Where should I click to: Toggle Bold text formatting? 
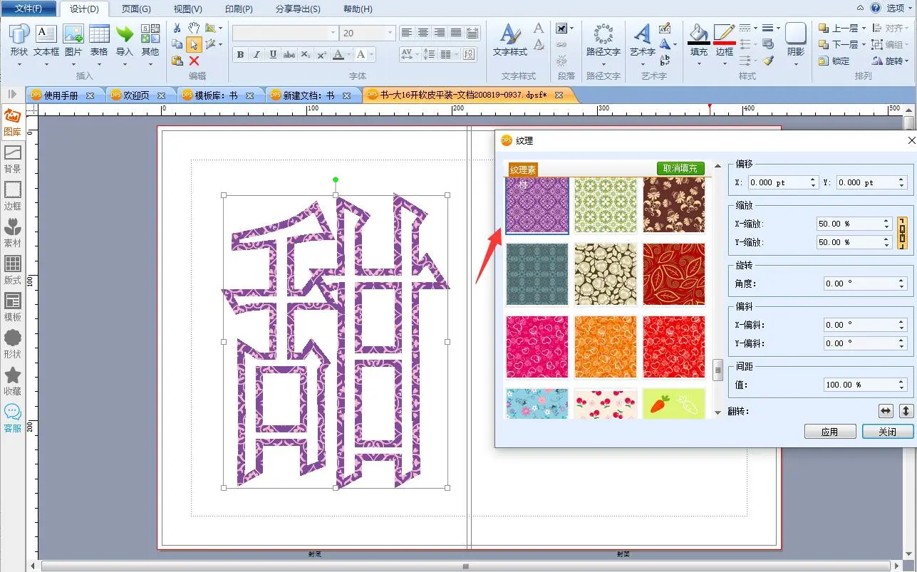[240, 55]
